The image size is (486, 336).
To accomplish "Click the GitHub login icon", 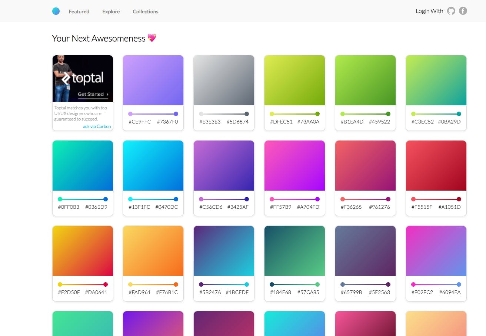I will [451, 11].
